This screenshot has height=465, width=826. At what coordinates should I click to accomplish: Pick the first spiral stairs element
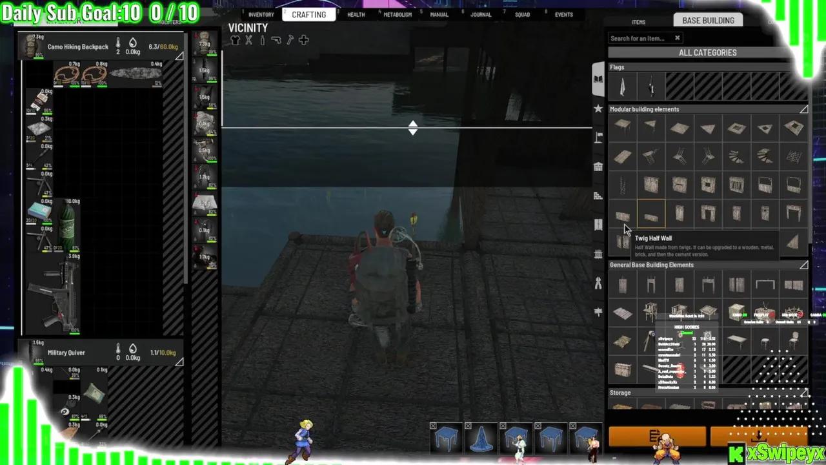[x=736, y=157]
